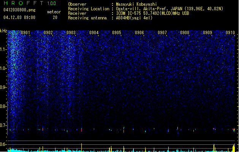The width and height of the screenshot is (239, 152).
Task: Click the 0906 time marker
Action: 139,33
